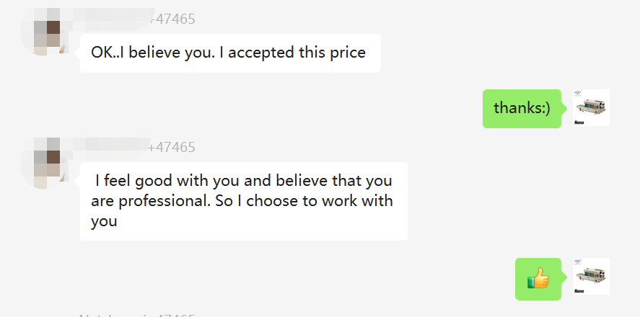This screenshot has height=317, width=640.
Task: Click the phrase "So I choose to work with"
Action: (x=304, y=201)
